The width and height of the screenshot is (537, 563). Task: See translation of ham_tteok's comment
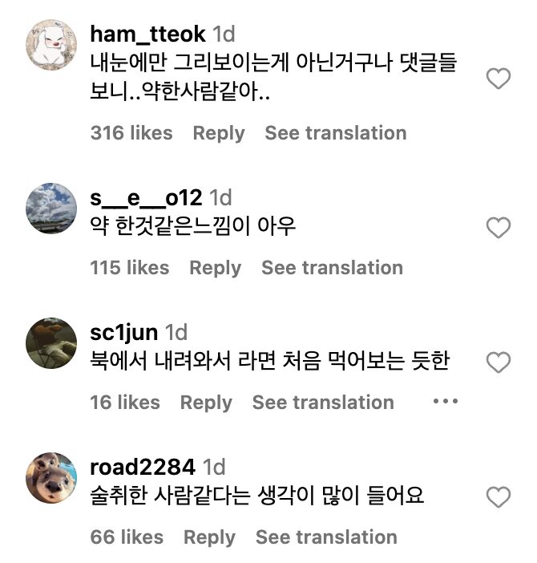[x=335, y=133]
